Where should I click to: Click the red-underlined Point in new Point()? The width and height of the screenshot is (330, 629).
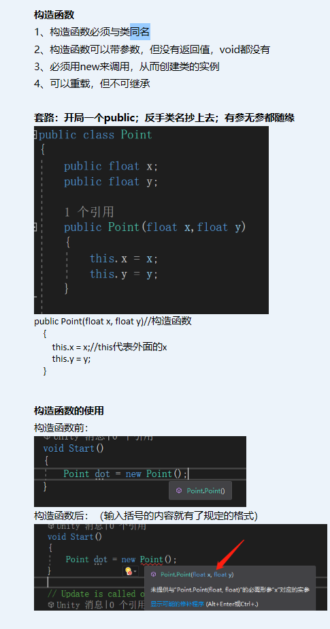click(151, 559)
